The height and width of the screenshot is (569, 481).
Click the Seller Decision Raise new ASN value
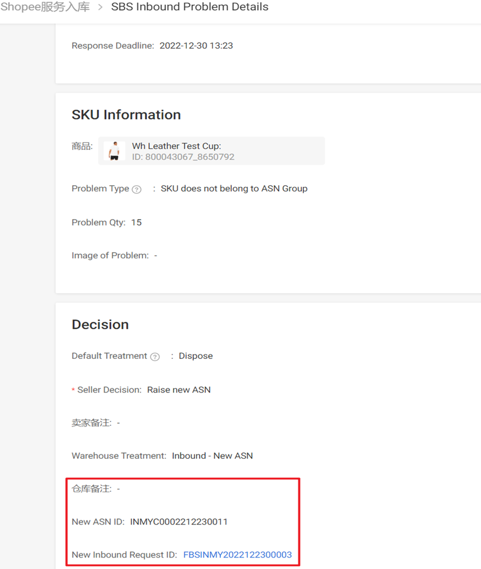click(179, 390)
